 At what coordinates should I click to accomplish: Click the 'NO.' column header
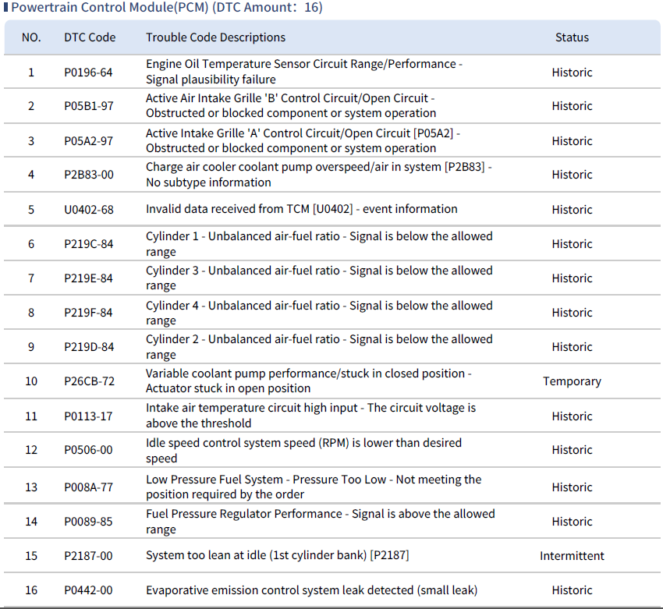(31, 37)
